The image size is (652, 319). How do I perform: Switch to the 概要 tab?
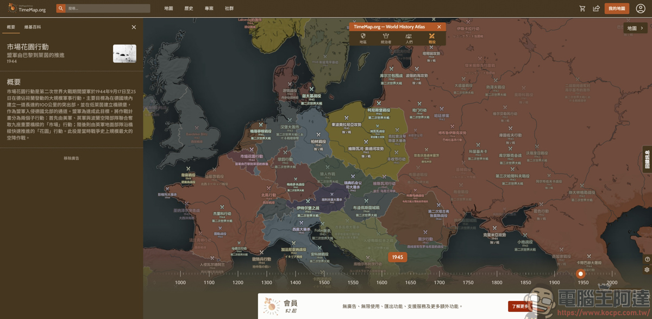[11, 27]
